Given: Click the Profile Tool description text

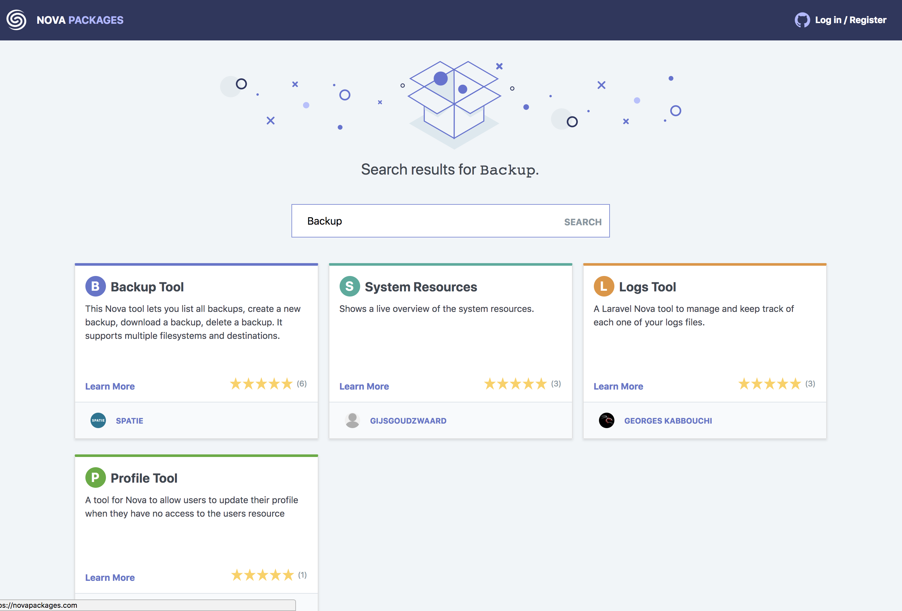Looking at the screenshot, I should click(x=192, y=507).
